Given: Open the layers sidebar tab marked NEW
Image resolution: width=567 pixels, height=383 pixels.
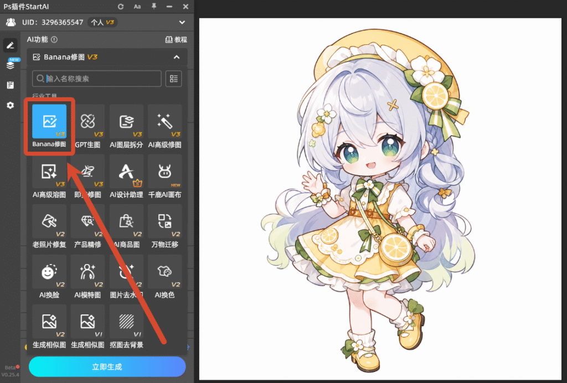Looking at the screenshot, I should pos(10,65).
